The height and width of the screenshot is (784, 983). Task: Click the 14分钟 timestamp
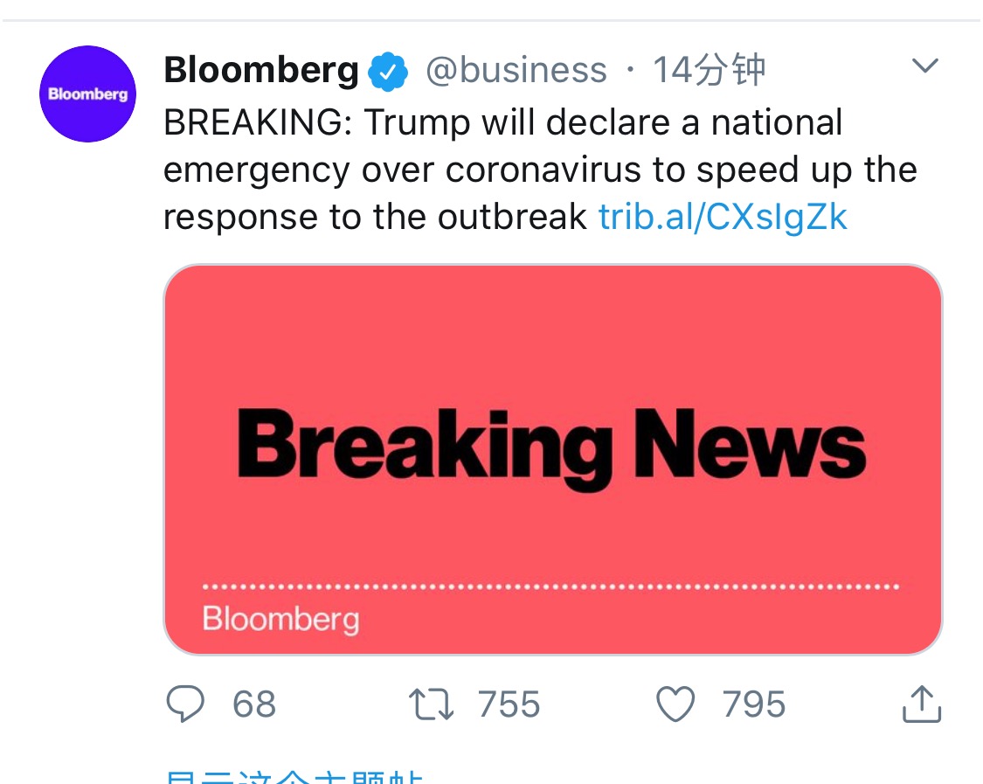(x=709, y=71)
